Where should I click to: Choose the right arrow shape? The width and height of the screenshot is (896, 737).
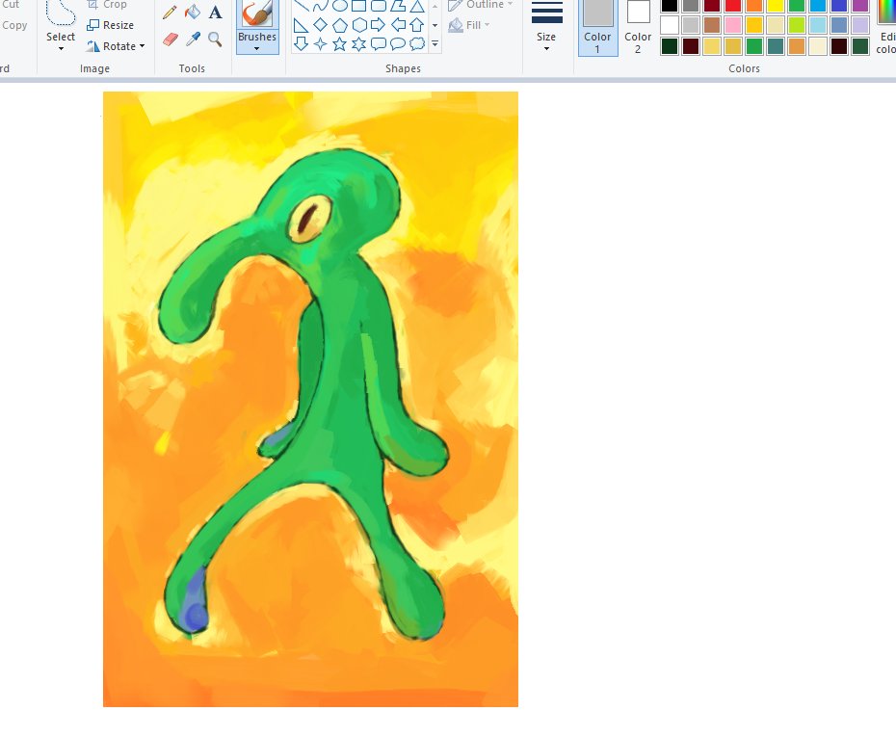point(379,25)
